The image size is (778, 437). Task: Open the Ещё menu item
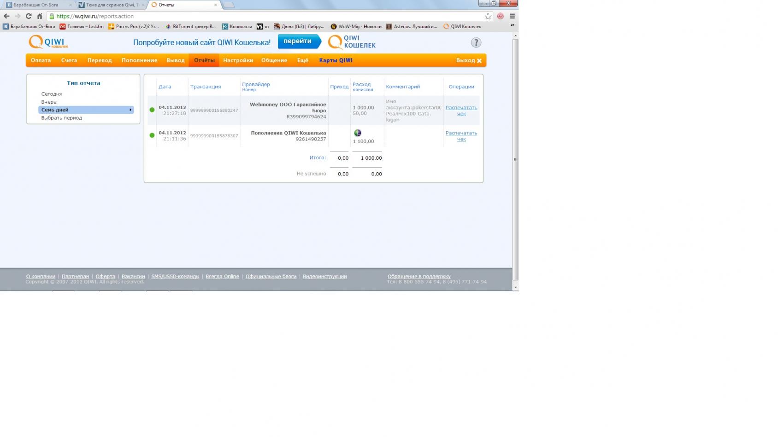[x=302, y=60]
